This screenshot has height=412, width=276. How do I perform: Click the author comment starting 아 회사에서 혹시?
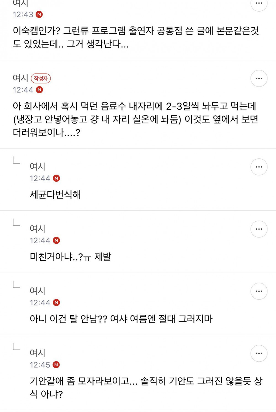pyautogui.click(x=135, y=119)
